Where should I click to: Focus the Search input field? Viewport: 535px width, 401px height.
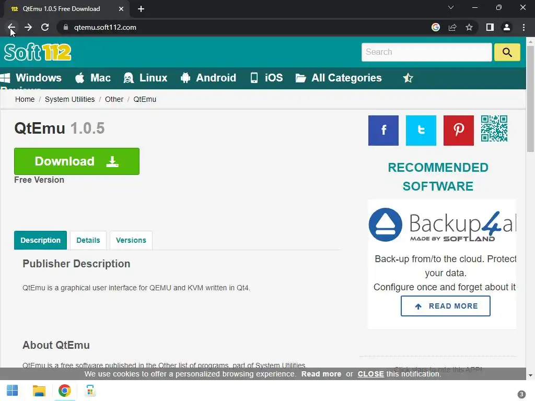426,52
